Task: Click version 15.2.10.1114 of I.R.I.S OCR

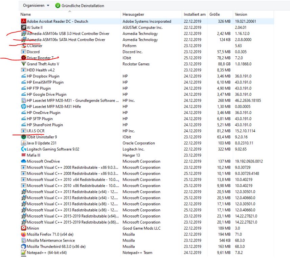Action: pyautogui.click(x=245, y=131)
